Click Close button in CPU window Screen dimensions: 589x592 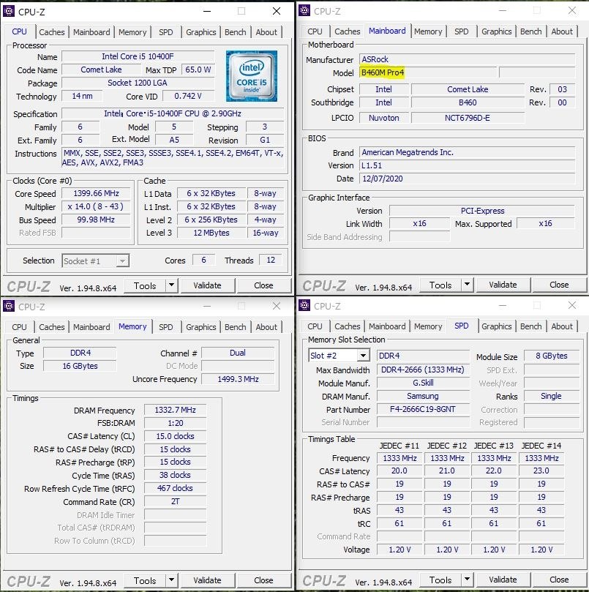pos(263,285)
